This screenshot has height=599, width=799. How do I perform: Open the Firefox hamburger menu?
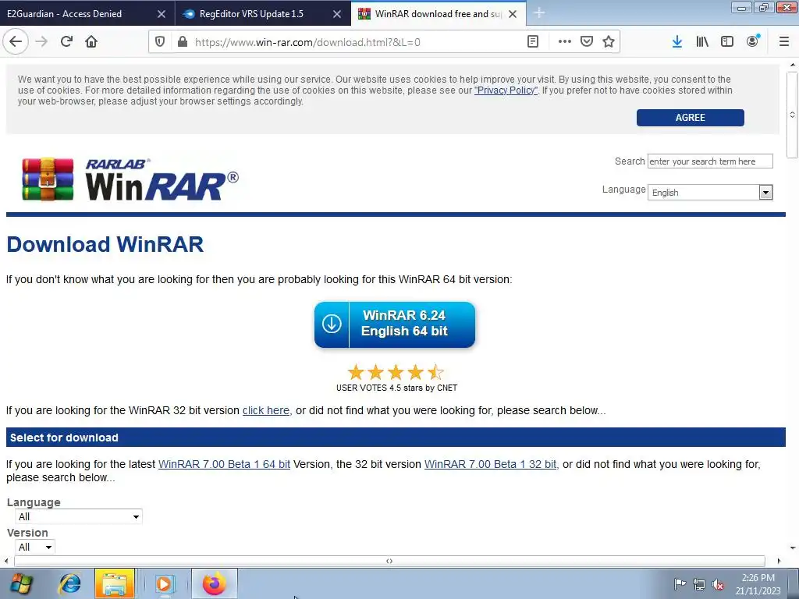(784, 42)
